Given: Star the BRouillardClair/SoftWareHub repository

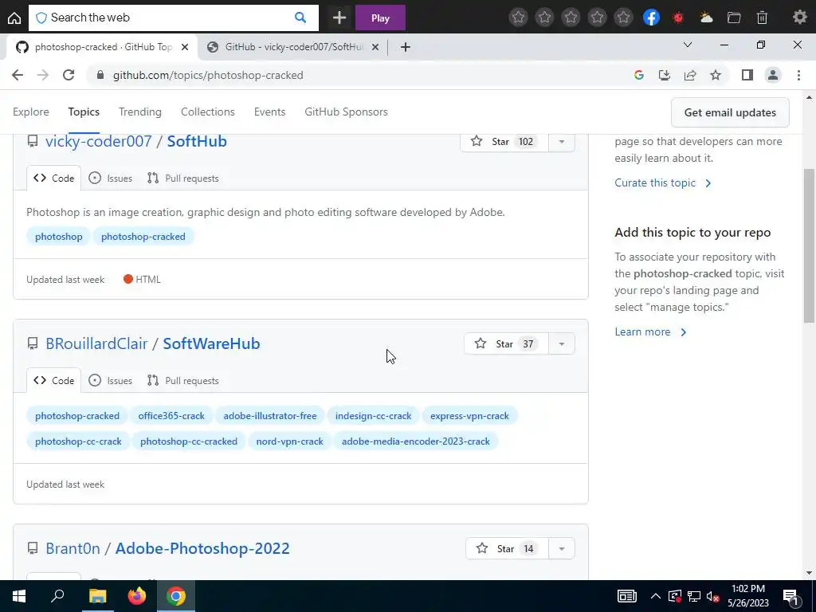Looking at the screenshot, I should click(x=506, y=344).
